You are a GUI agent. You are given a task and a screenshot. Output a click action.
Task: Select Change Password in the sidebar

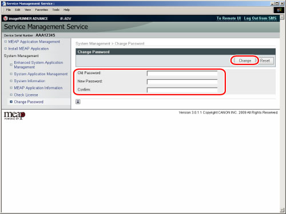(29, 102)
